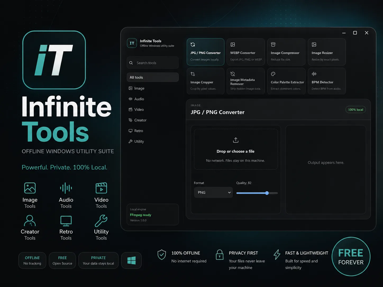
Task: Click the lightning bolt icon
Action: [277, 255]
